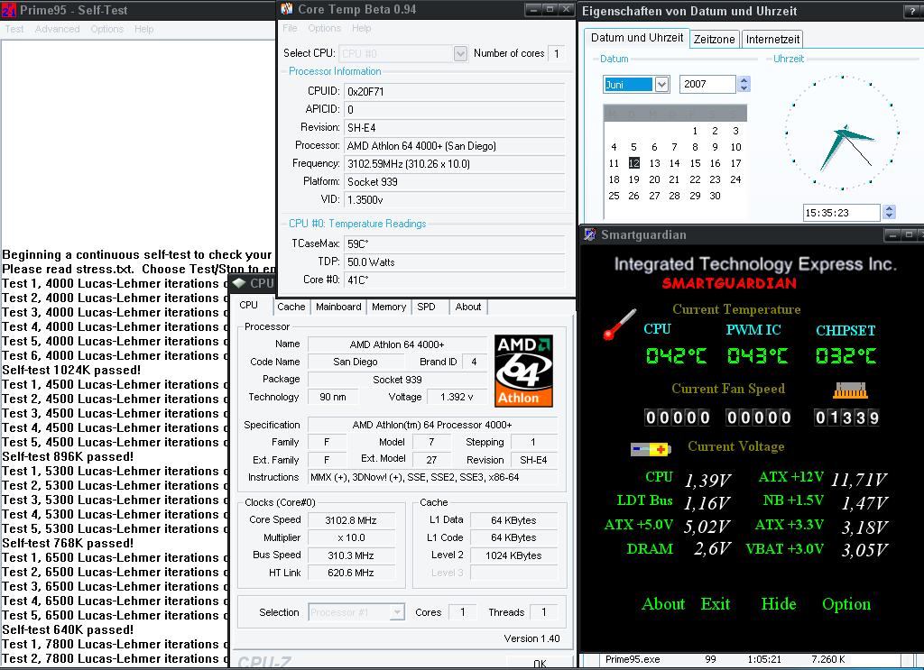Click the Prime95.exe process row

pos(751,659)
